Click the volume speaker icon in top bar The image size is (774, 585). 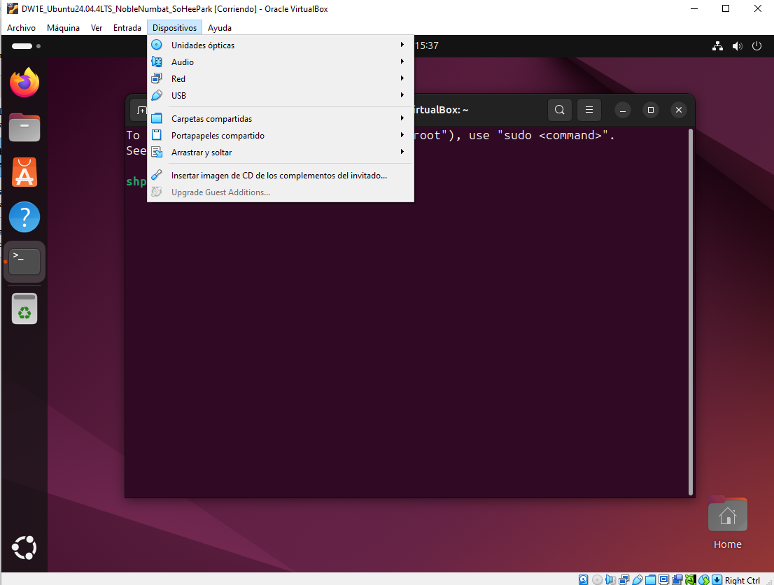pyautogui.click(x=737, y=46)
